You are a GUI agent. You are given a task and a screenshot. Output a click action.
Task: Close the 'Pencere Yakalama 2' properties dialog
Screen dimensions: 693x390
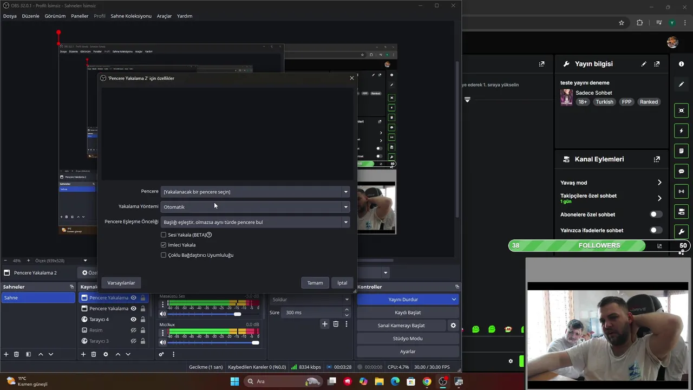[x=352, y=78]
